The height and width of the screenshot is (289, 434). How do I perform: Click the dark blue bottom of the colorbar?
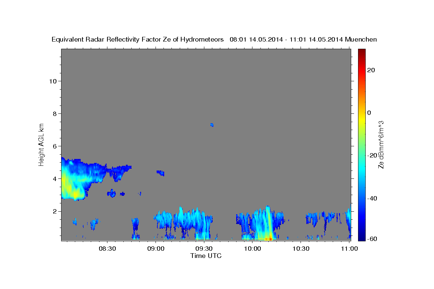(x=361, y=237)
